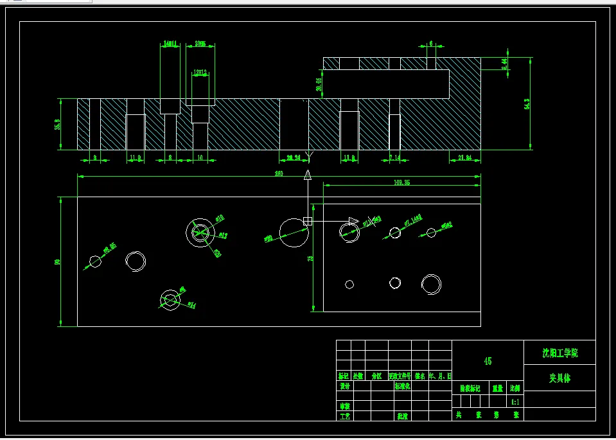The height and width of the screenshot is (440, 616).
Task: Select the 35.8 base height dimension
Action: point(57,124)
